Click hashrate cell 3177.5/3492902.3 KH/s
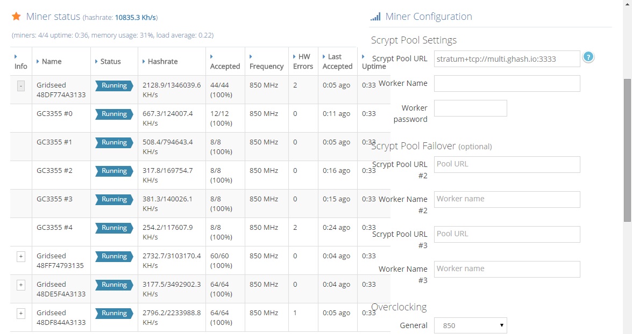Screen dimensions: 632x334 point(172,289)
